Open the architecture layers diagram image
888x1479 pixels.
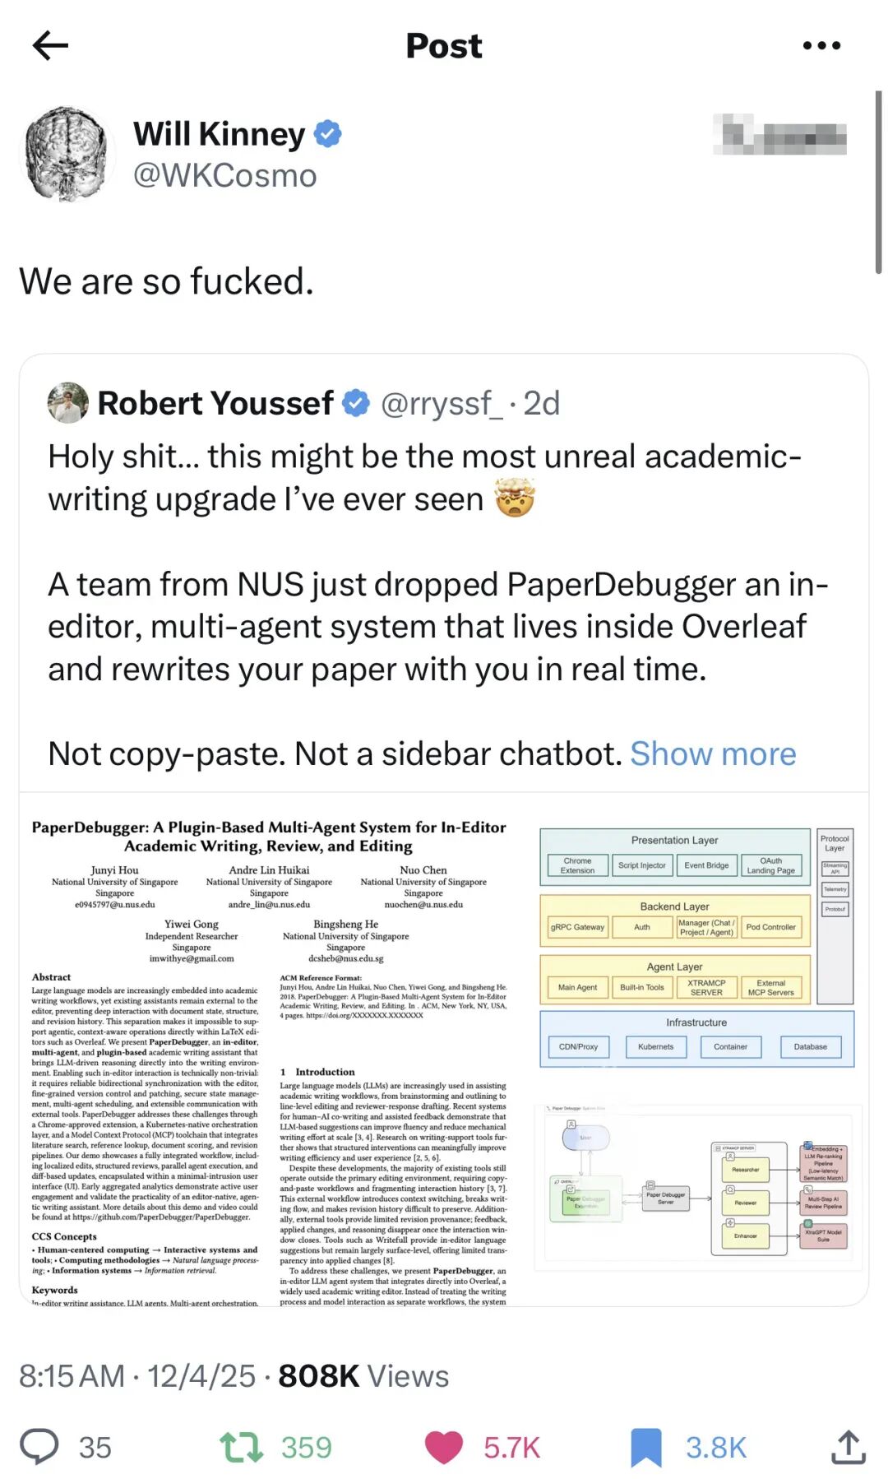pyautogui.click(x=696, y=947)
